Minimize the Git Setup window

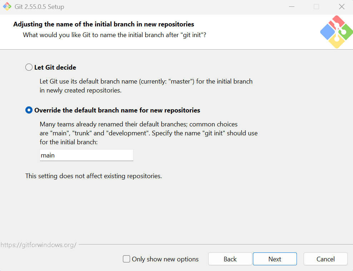coord(292,7)
